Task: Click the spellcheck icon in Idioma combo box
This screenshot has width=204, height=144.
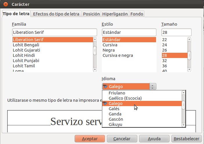Action: coord(105,86)
